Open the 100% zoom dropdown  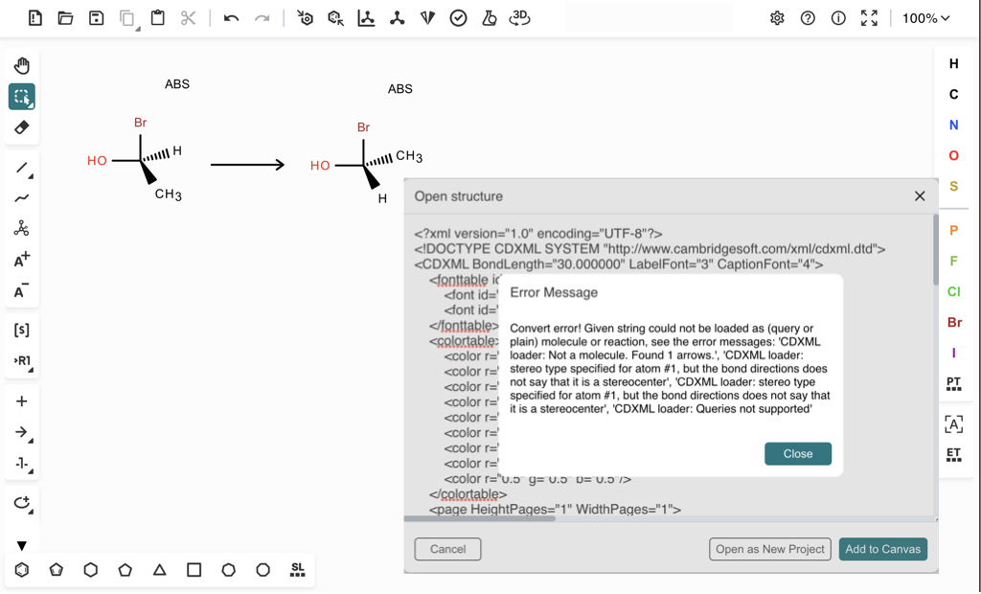pos(925,18)
